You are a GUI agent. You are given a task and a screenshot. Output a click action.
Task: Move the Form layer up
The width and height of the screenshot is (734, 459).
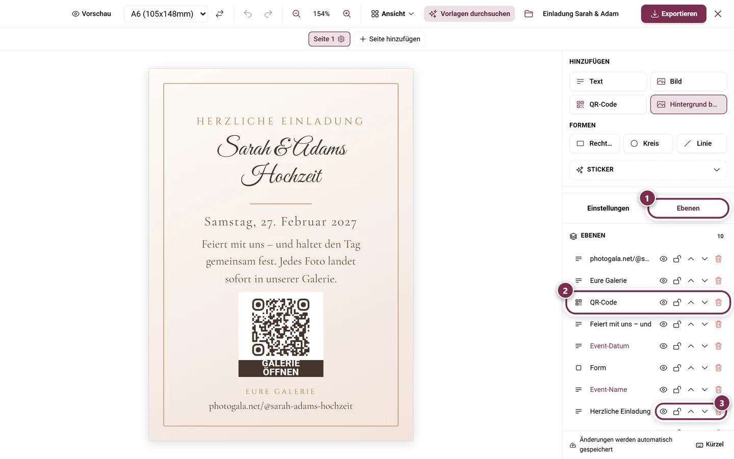click(691, 368)
